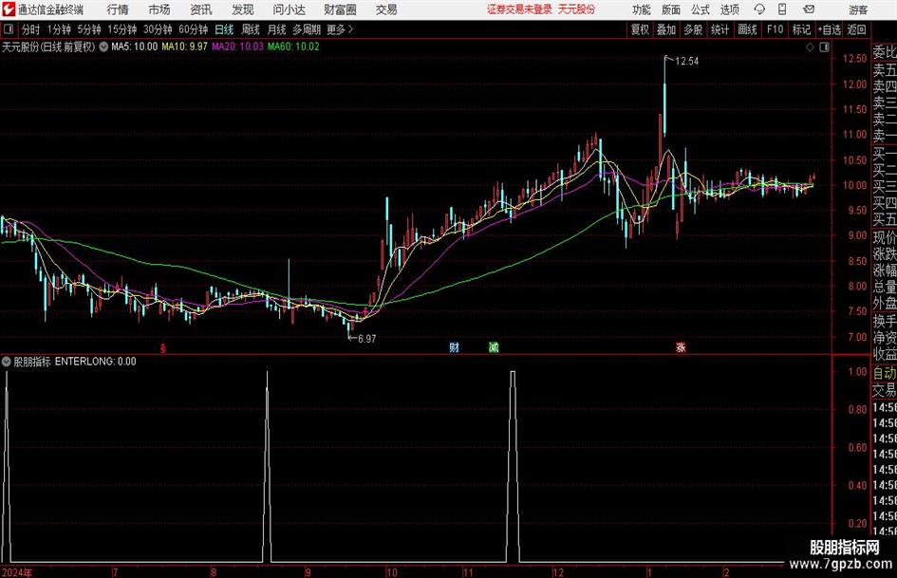The height and width of the screenshot is (578, 897).
Task: Open the 市场 menu
Action: click(x=159, y=9)
